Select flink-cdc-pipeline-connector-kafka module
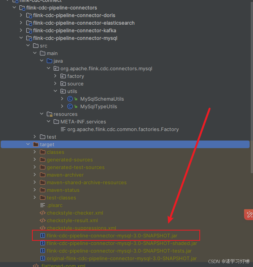The height and width of the screenshot is (267, 253). click(75, 30)
